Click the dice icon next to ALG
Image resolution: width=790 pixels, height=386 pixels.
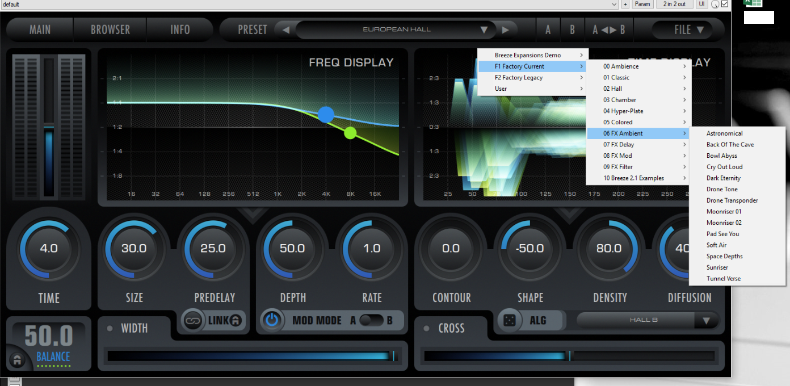[510, 320]
